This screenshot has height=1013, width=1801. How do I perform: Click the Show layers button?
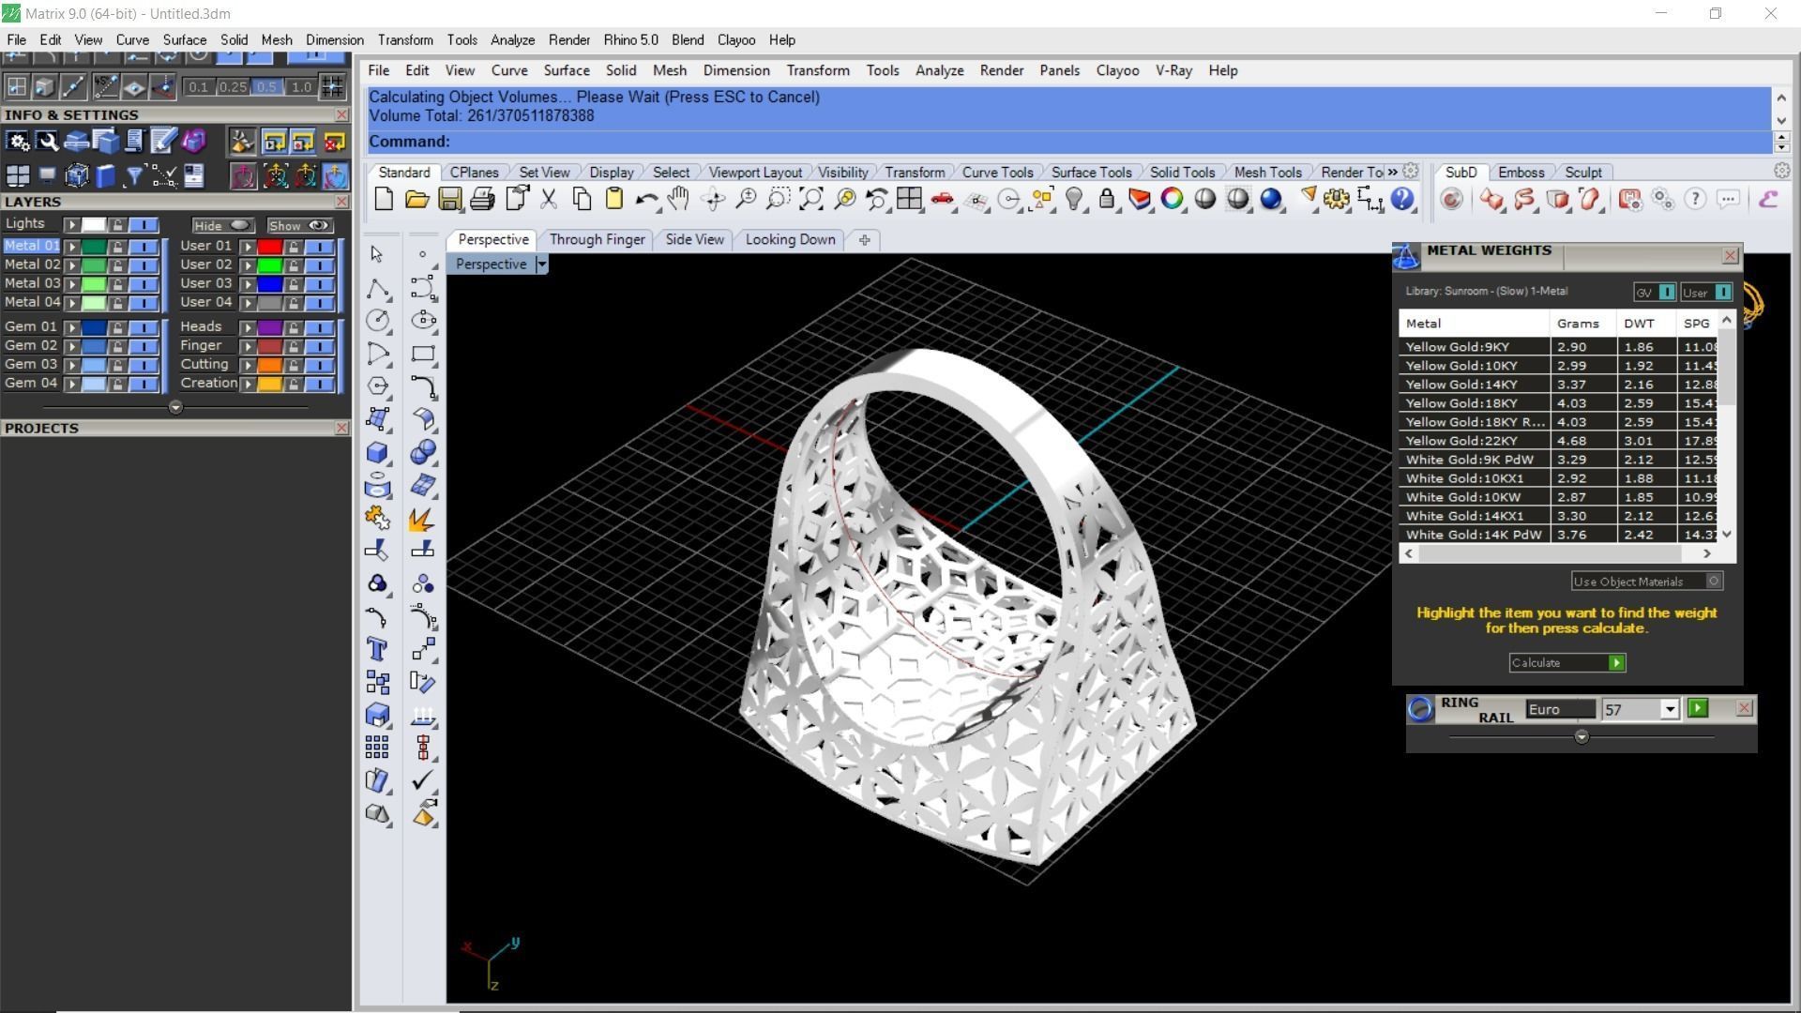[299, 226]
